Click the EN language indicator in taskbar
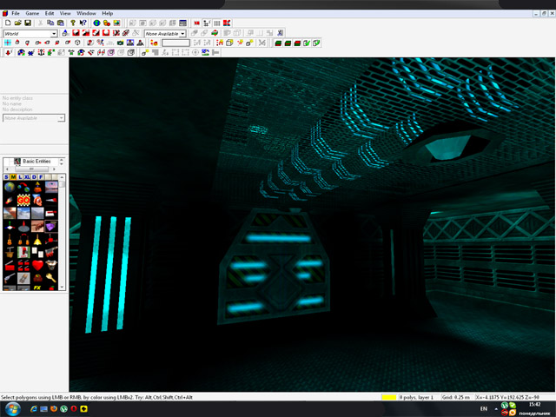556x417 pixels. point(483,408)
